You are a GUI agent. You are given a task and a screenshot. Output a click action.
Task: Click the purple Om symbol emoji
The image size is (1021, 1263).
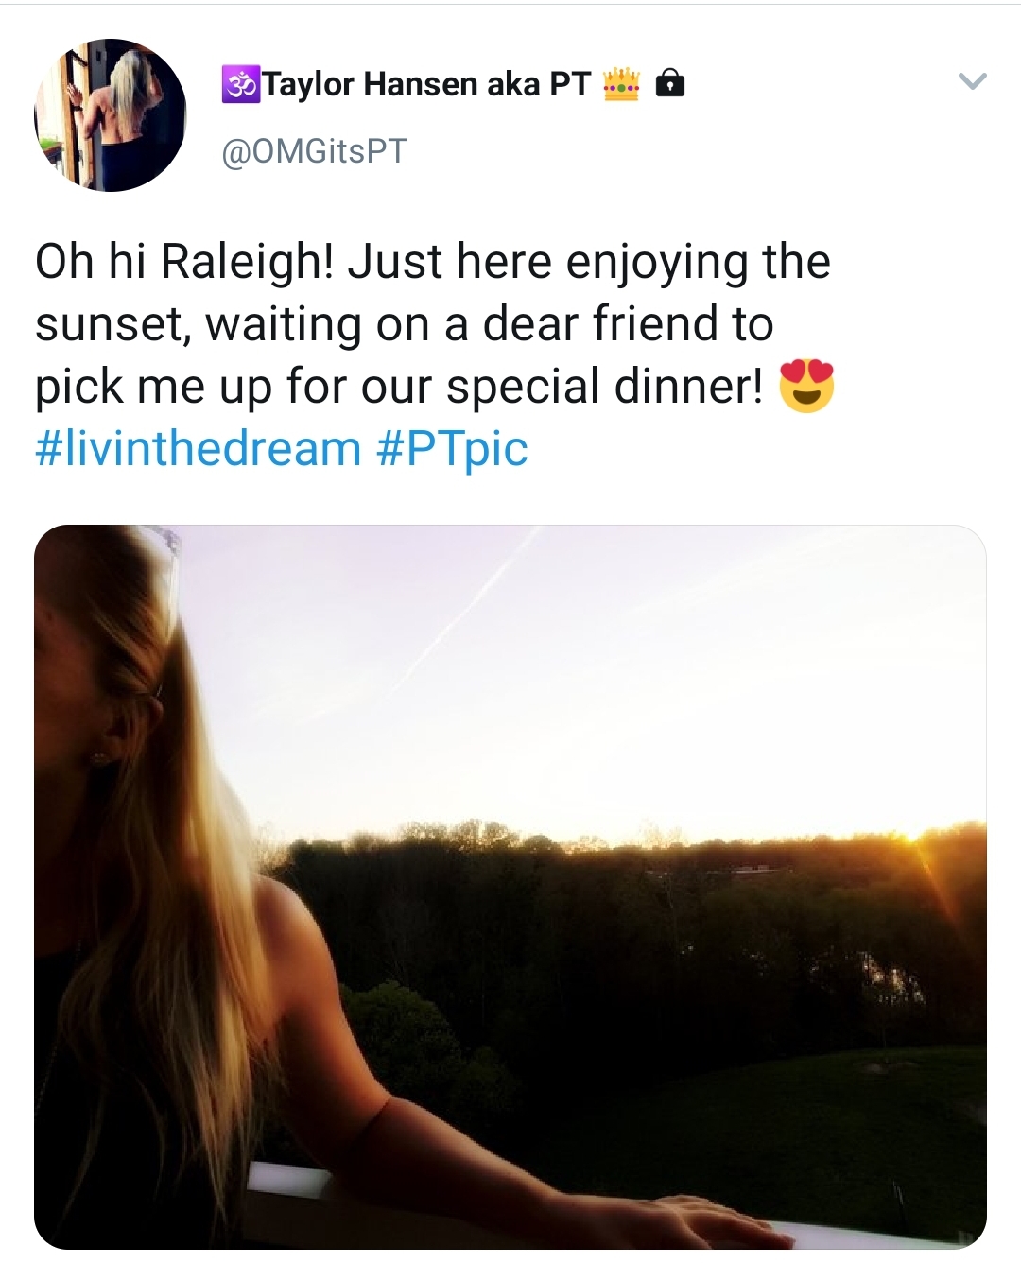tap(240, 84)
